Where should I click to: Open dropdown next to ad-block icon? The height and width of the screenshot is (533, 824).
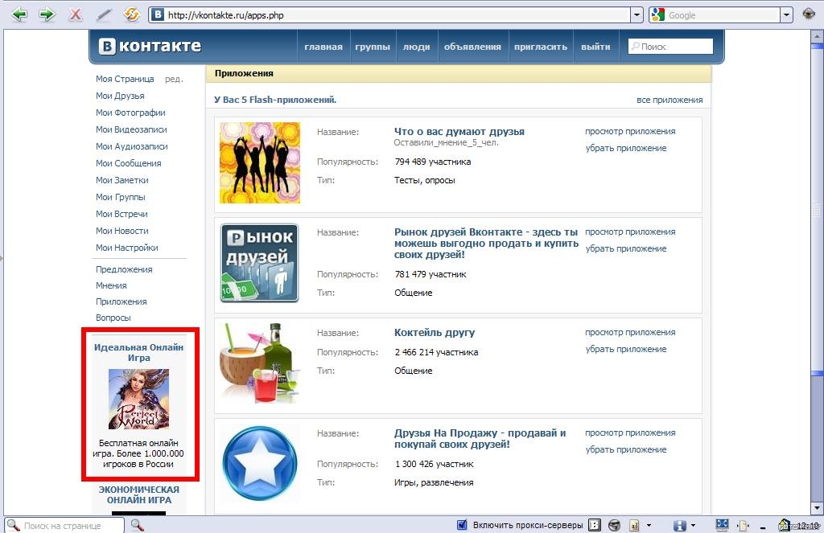point(649,525)
